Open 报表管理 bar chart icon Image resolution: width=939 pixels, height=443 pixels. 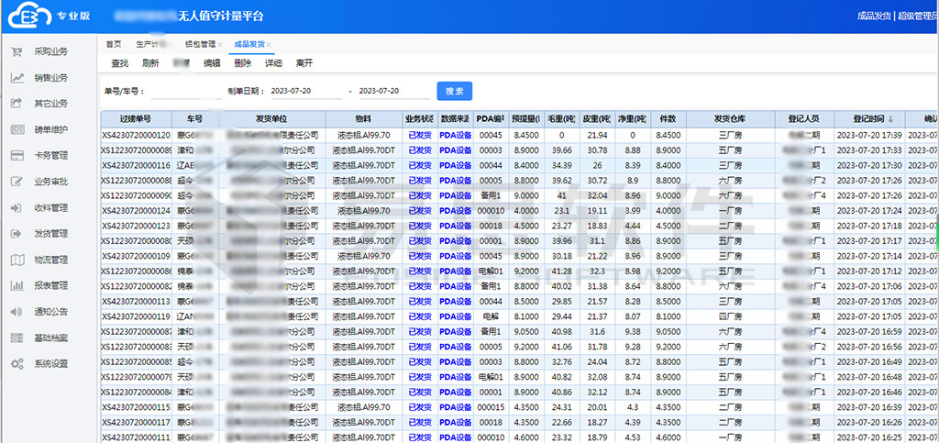click(x=17, y=285)
